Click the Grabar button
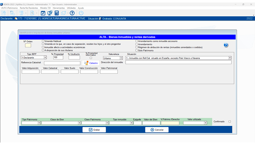 [94, 130]
